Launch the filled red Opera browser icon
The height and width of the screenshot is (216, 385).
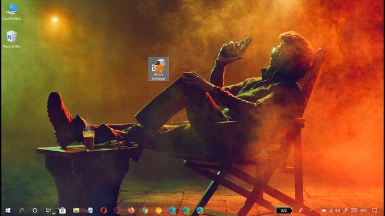[x=103, y=210]
